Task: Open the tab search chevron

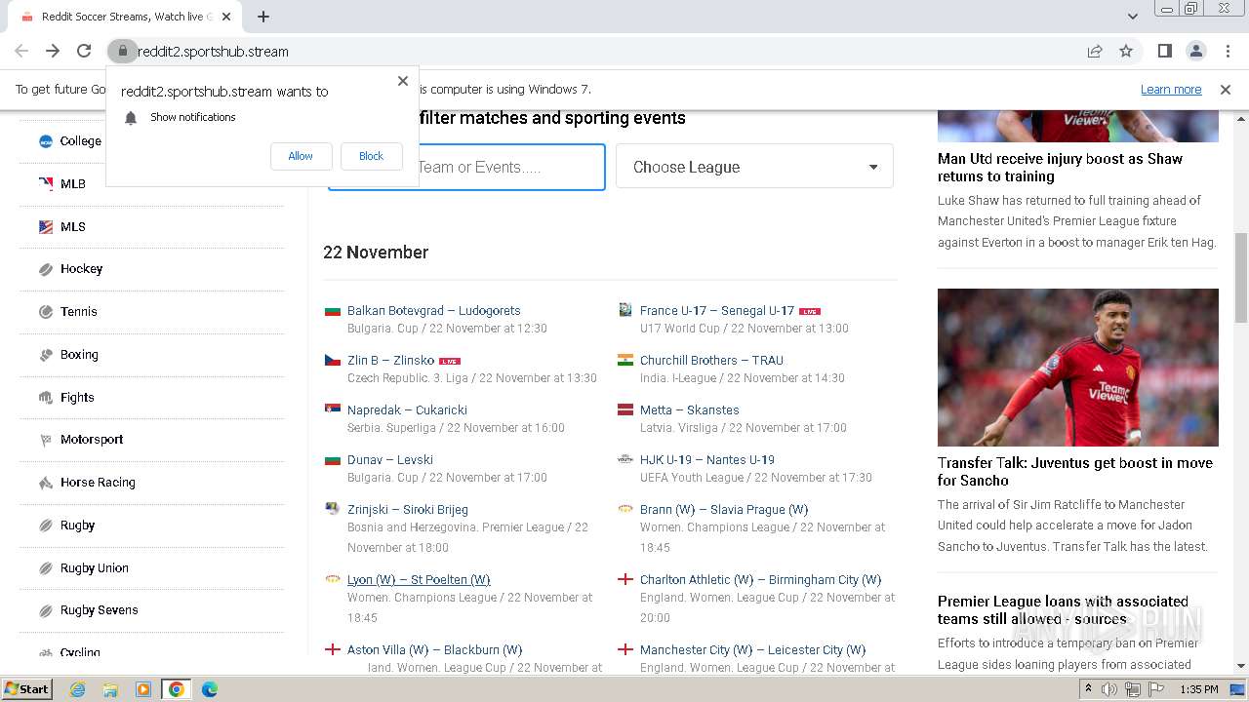Action: click(x=1132, y=17)
